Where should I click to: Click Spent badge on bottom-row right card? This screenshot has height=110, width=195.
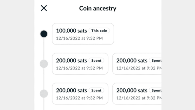[156, 90]
